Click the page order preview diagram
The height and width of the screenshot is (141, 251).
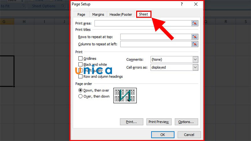pos(125,96)
